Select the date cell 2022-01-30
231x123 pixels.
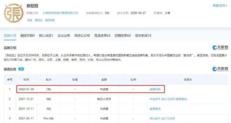click(x=26, y=89)
